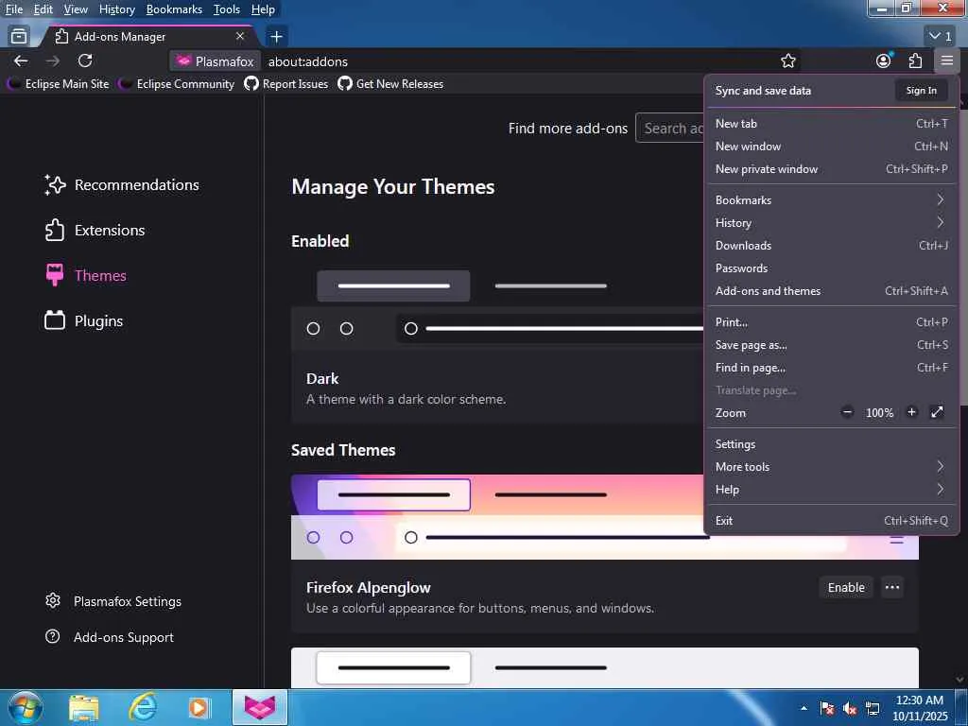This screenshot has height=726, width=968.
Task: Click the Plasmafox identity icon in address bar
Action: 215,61
